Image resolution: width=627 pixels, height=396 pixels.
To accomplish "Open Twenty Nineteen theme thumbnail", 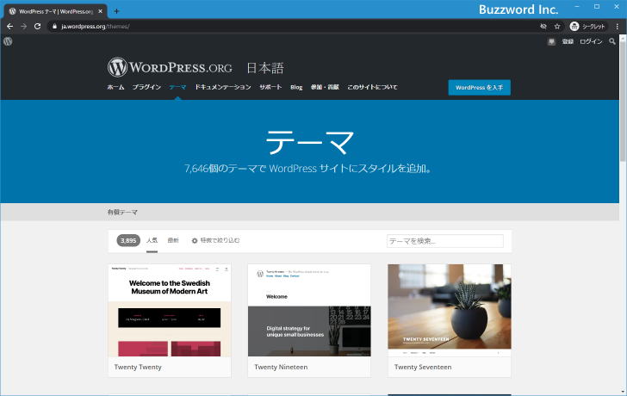I will (x=309, y=310).
